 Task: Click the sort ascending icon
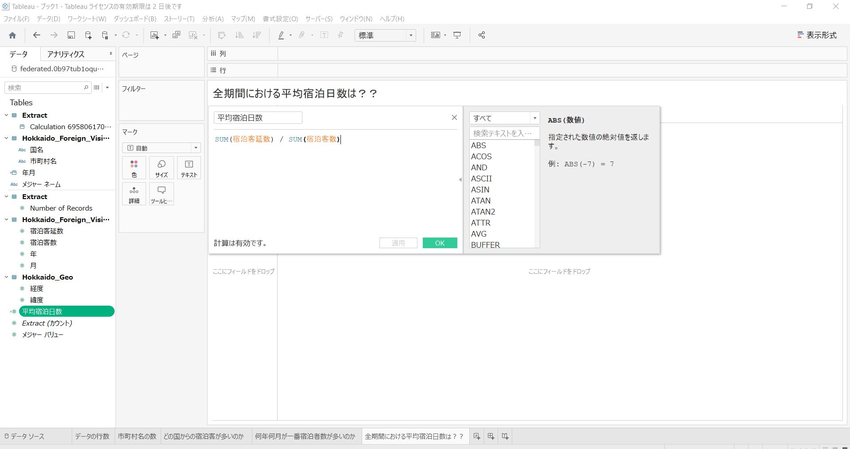point(239,35)
